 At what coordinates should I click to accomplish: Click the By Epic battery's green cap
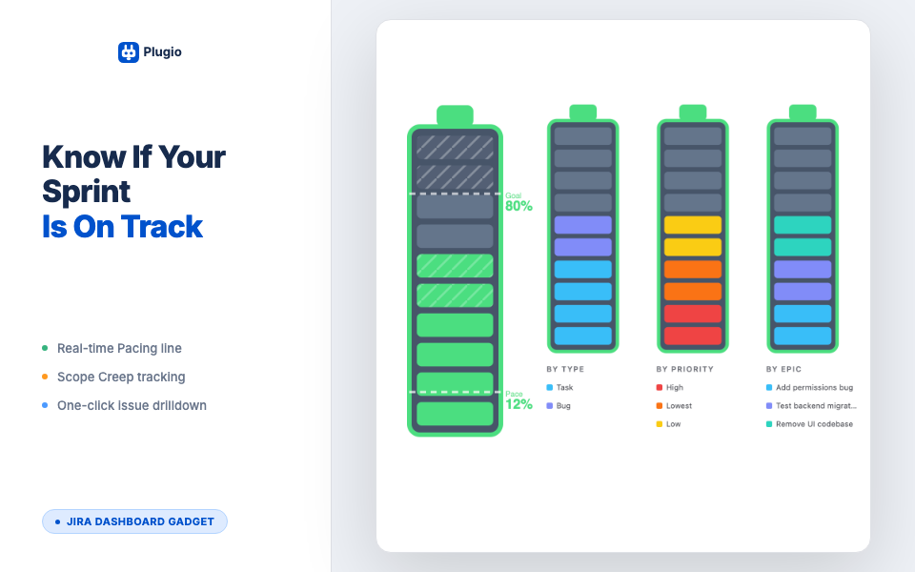point(803,112)
